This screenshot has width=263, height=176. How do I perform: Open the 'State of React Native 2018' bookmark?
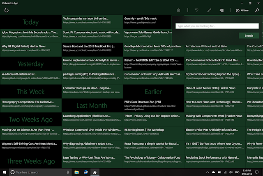point(215,92)
